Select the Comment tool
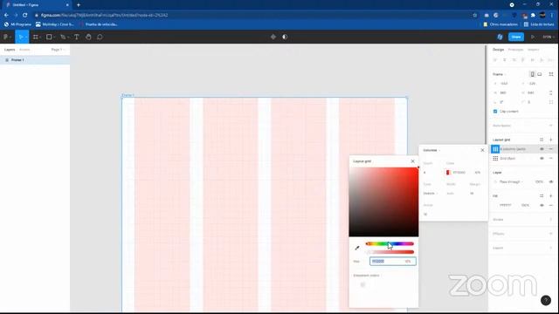The width and height of the screenshot is (559, 314). 100,37
